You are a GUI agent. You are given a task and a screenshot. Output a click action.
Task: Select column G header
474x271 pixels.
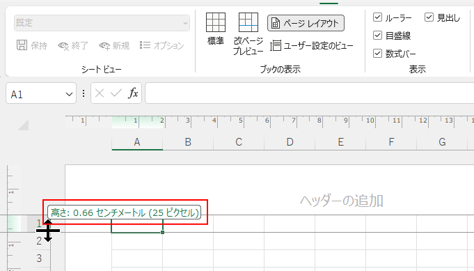tap(442, 142)
